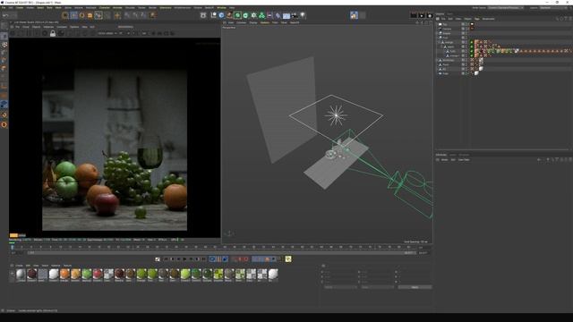Open the coordinate mode dropdown beside Apply
This screenshot has height=322, width=573.
[x=378, y=287]
